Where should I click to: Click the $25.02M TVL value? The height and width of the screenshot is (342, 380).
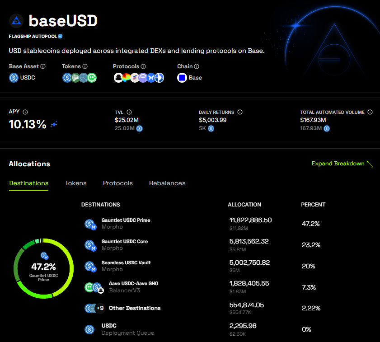(127, 120)
